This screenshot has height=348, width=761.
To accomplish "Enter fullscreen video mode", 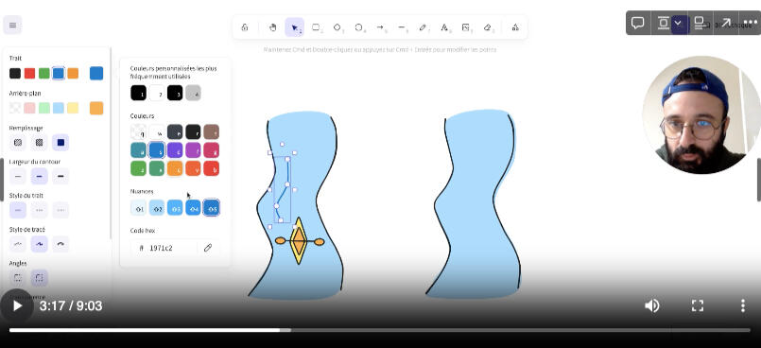I will pos(698,305).
